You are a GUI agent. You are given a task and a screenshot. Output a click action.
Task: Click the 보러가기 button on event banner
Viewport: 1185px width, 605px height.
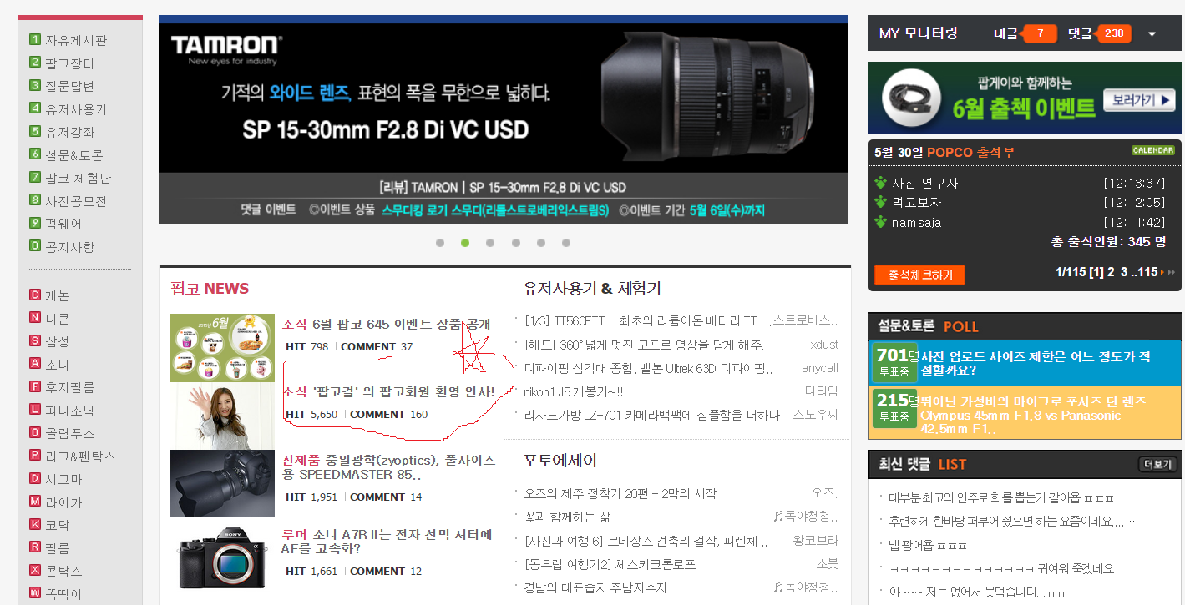click(x=1139, y=100)
